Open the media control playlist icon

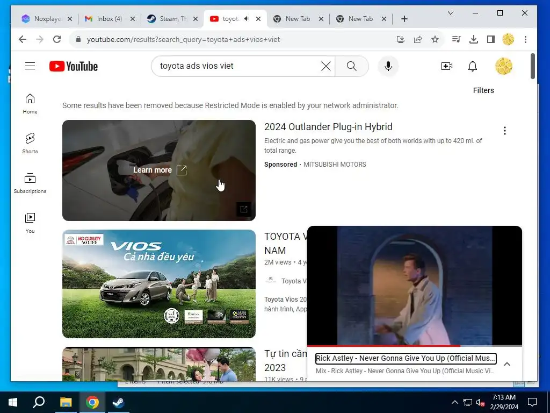456,39
